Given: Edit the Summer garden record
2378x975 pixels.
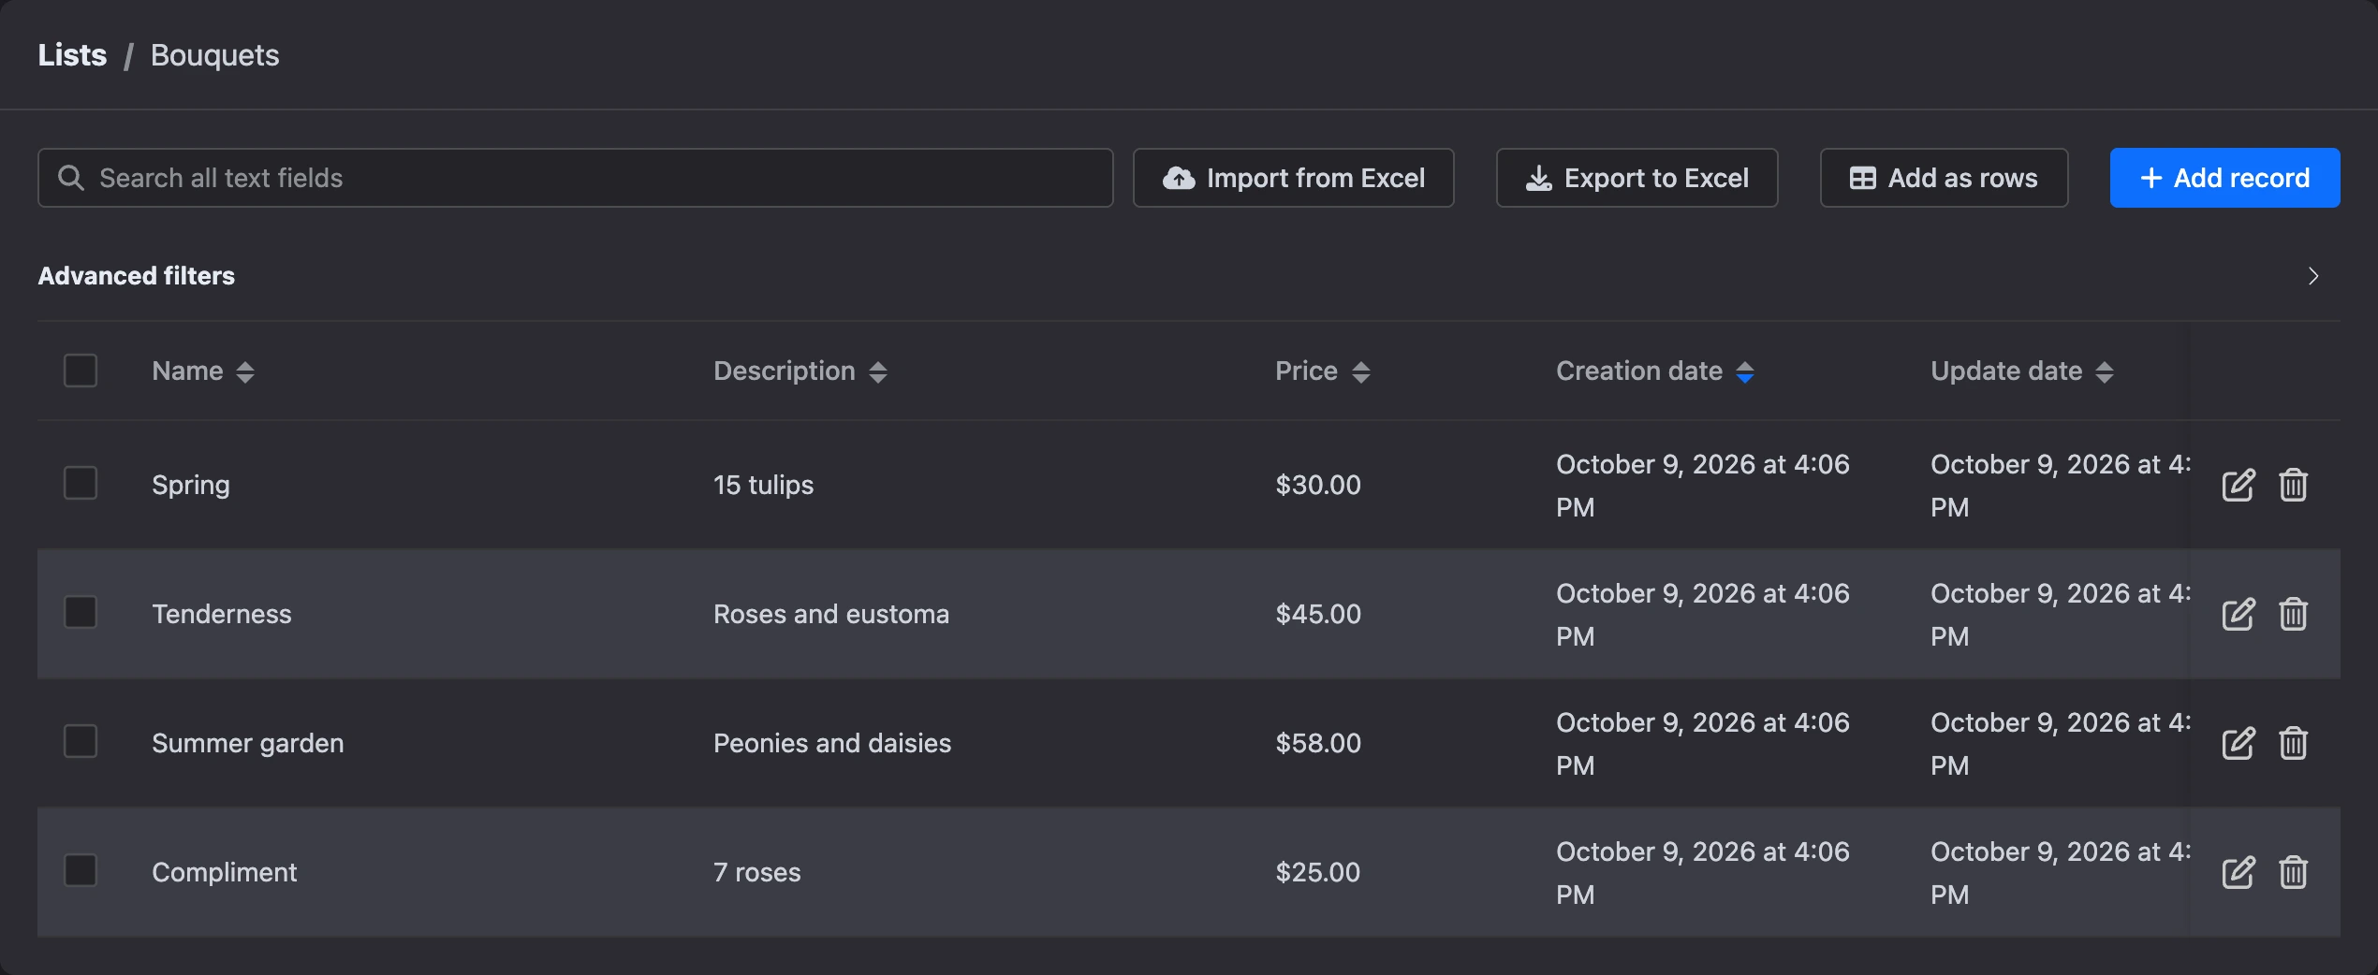Looking at the screenshot, I should 2238,743.
